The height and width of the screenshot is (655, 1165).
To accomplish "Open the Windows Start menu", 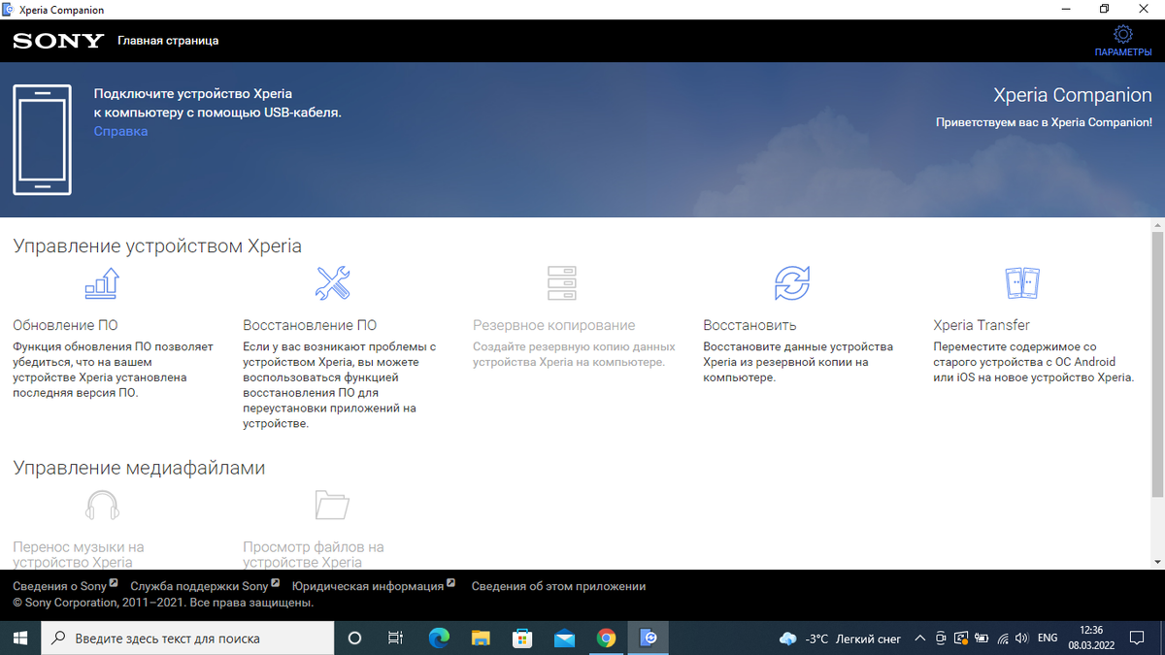I will coord(21,639).
